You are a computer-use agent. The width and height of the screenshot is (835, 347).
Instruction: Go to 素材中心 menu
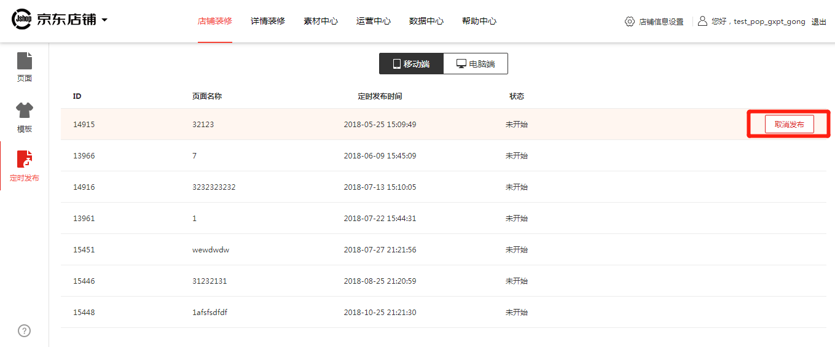tap(321, 21)
